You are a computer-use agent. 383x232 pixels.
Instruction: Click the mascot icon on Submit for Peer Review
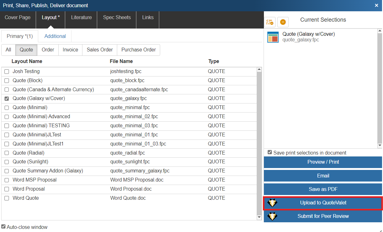(x=272, y=216)
